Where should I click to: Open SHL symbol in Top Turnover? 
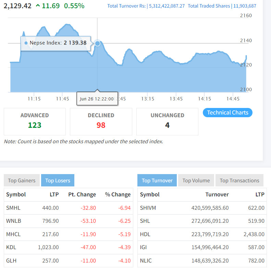pyautogui.click(x=145, y=221)
